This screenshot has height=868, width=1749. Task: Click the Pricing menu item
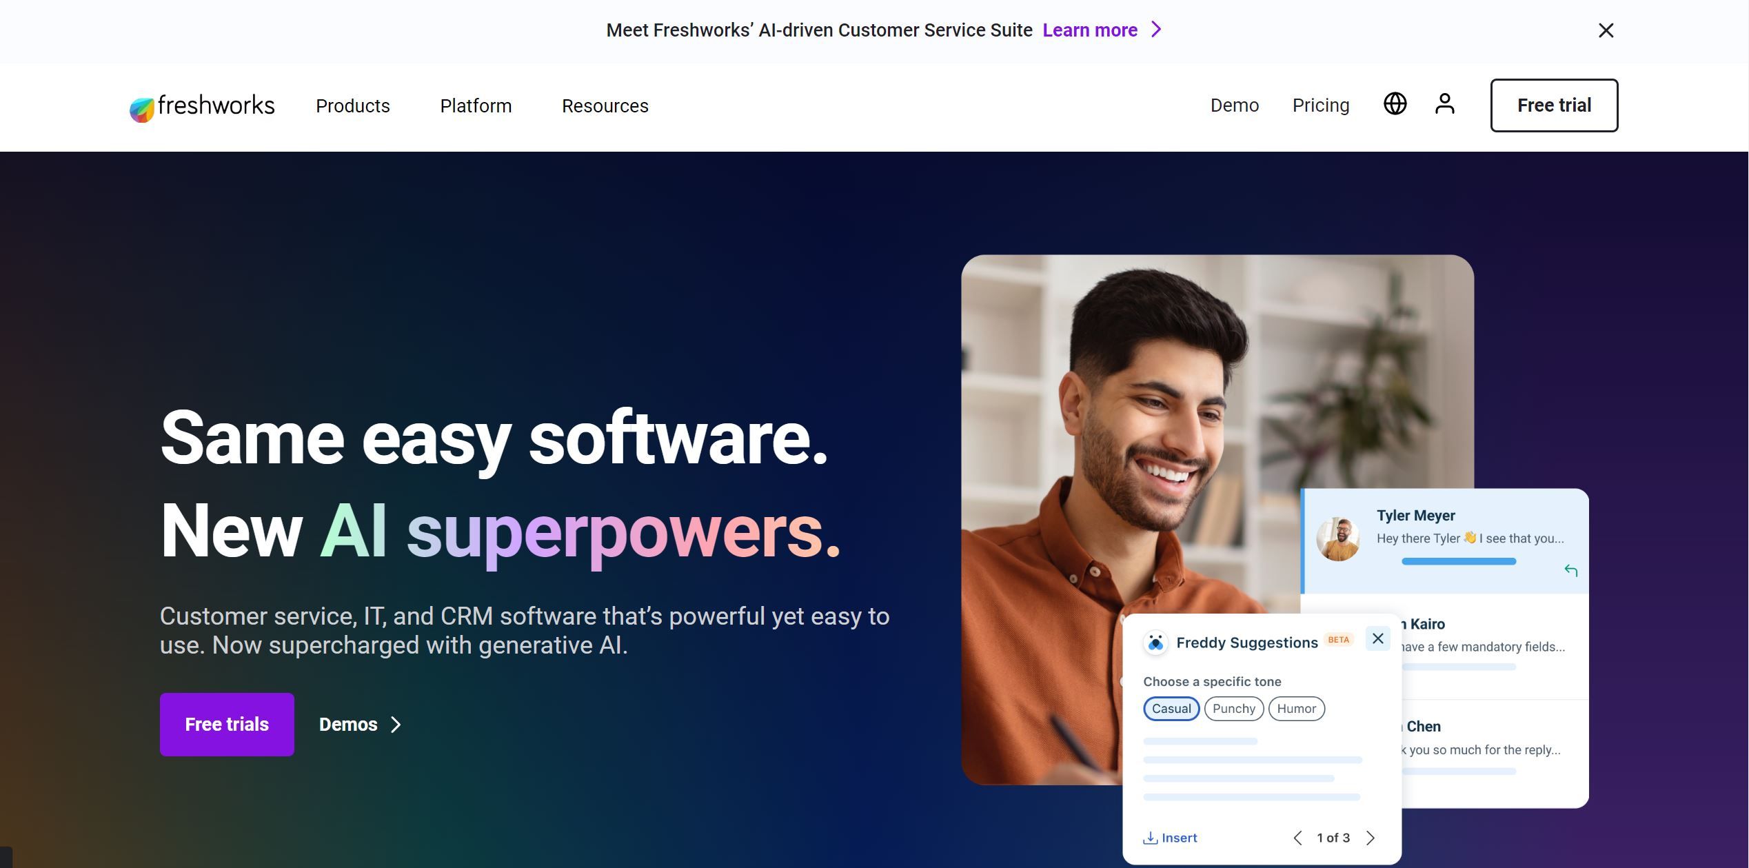click(1321, 105)
